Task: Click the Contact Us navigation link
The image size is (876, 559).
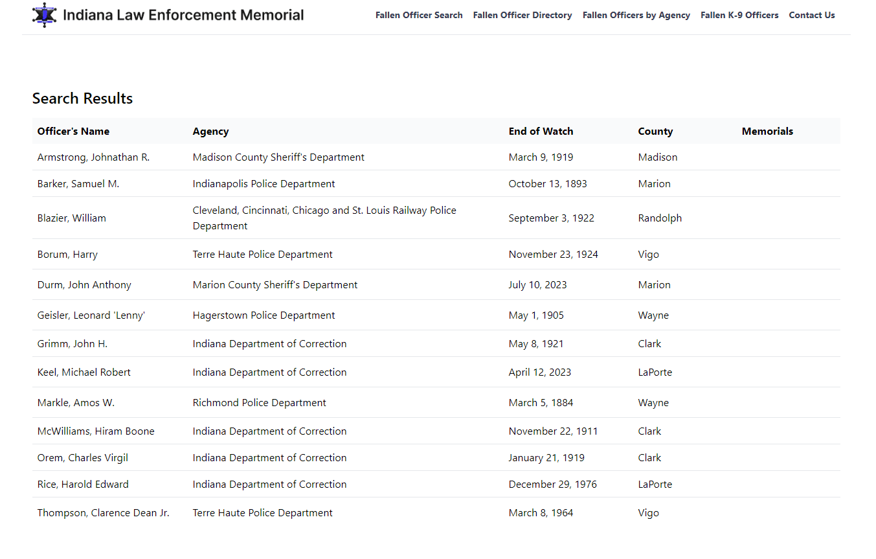Action: 811,15
